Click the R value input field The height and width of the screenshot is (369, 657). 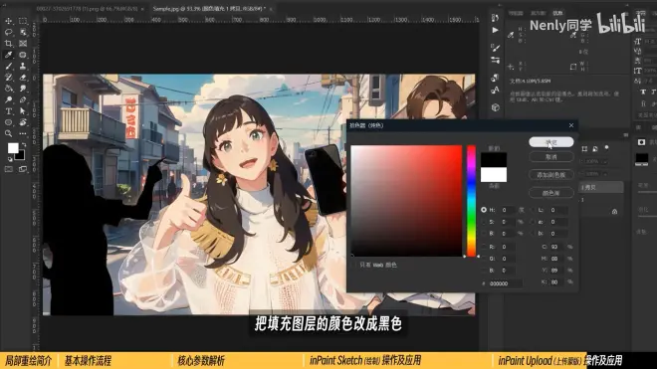pos(509,247)
